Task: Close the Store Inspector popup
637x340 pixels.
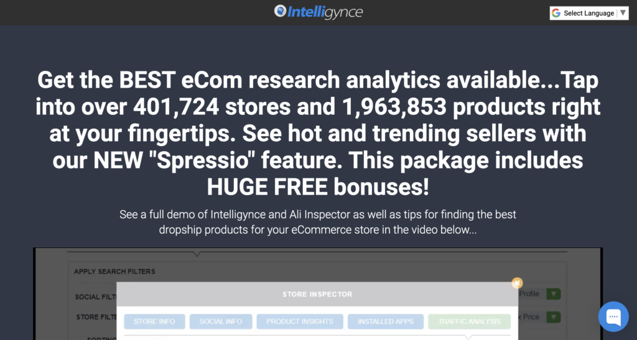Action: [x=517, y=283]
